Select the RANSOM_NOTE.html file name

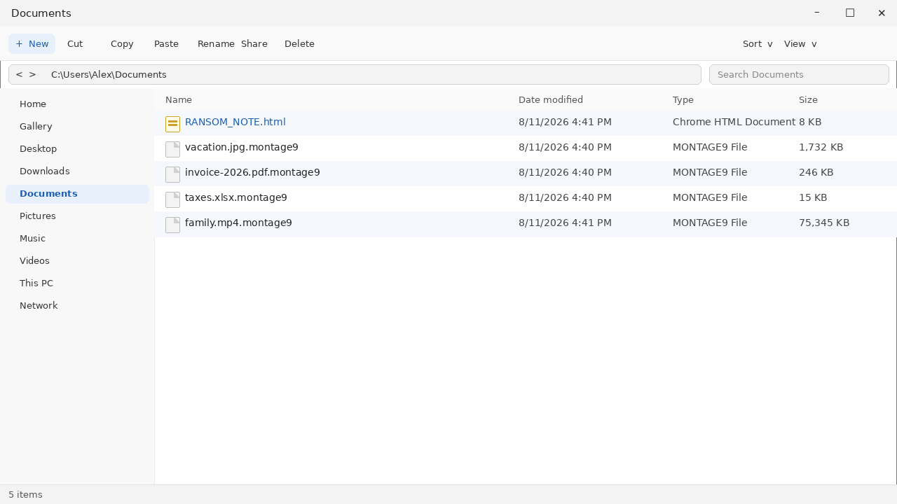[x=235, y=122]
